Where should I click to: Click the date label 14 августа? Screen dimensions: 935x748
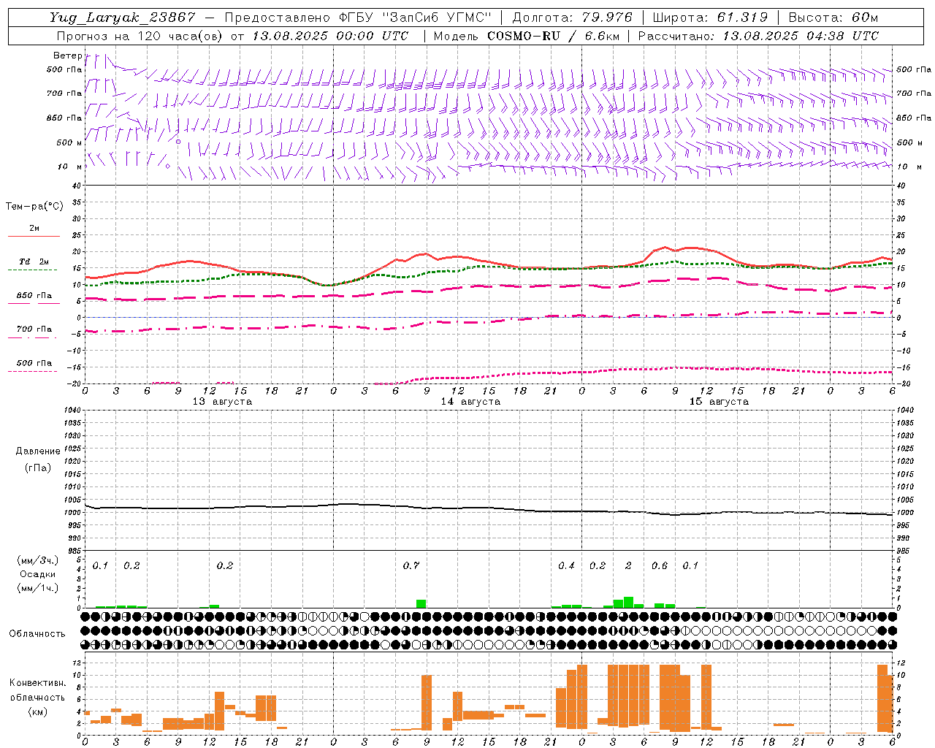point(470,402)
